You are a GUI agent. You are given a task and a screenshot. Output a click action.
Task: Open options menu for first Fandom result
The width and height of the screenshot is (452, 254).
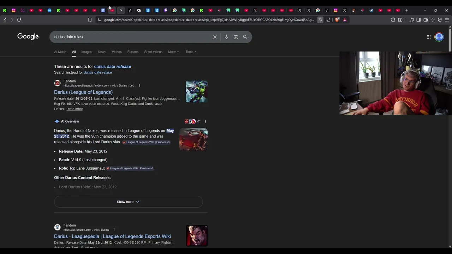(x=139, y=85)
